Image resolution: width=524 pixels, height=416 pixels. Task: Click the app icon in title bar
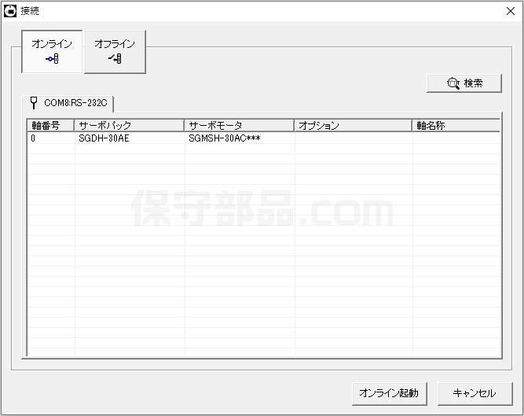coord(10,11)
